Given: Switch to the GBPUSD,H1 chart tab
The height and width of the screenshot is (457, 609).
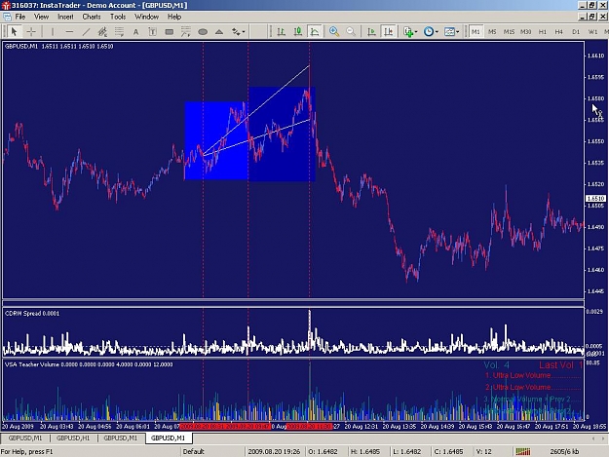Looking at the screenshot, I should (73, 438).
